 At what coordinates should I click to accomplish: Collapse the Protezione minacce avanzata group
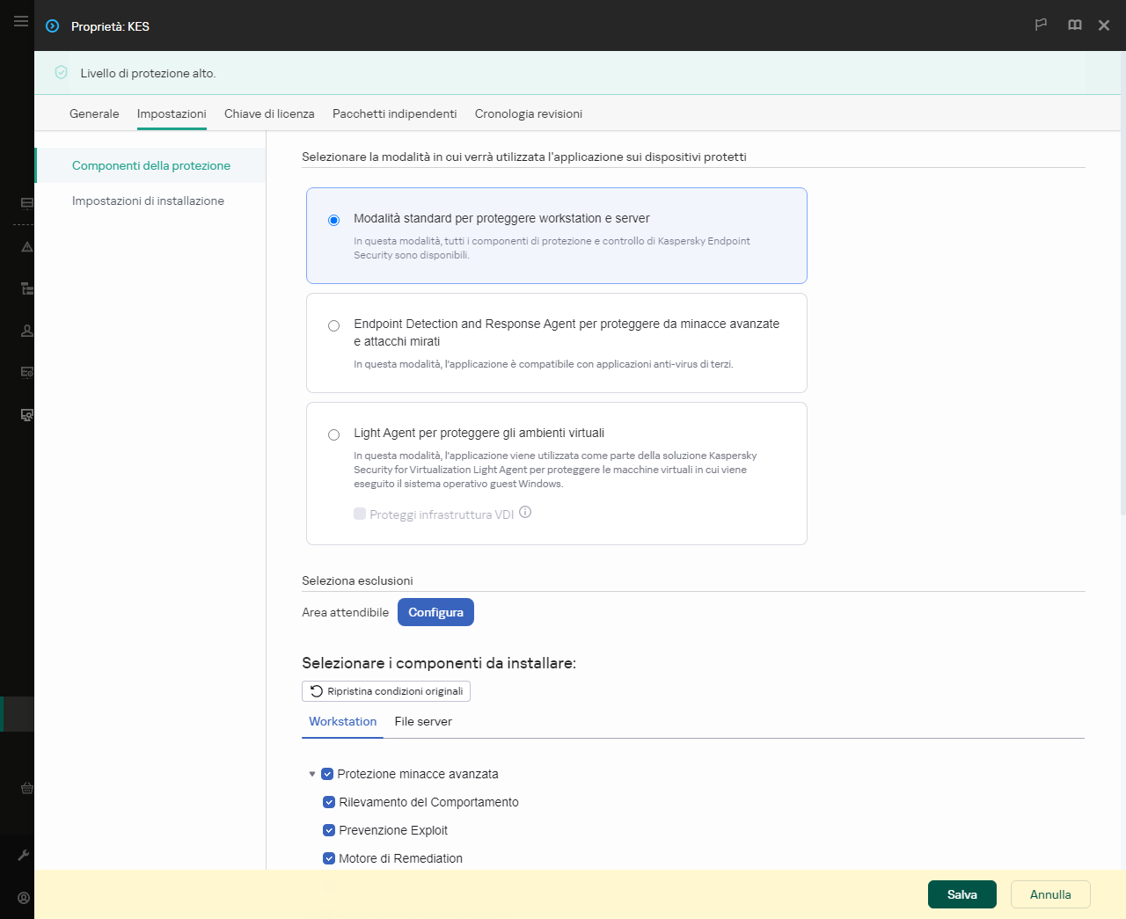click(x=312, y=774)
